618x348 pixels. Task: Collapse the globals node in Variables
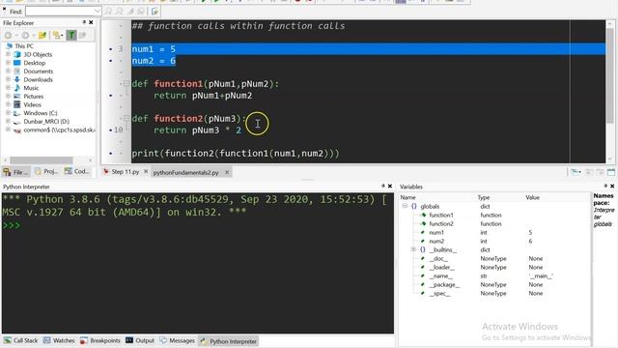[405, 206]
